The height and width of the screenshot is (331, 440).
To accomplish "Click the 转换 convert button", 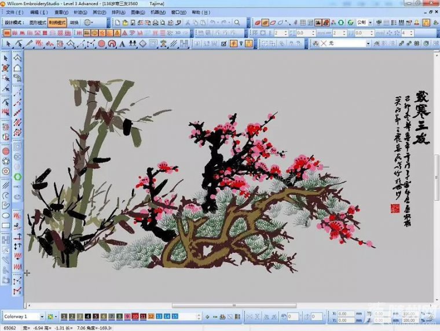I will click(x=74, y=23).
